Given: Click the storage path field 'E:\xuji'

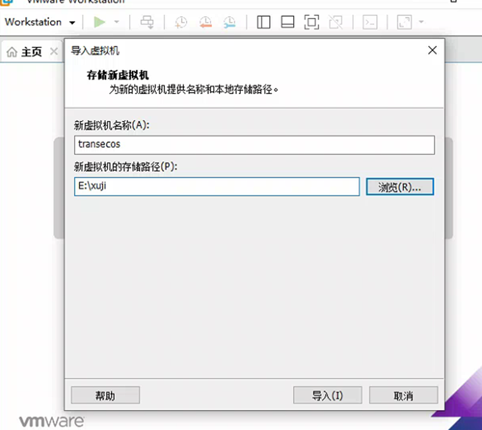Looking at the screenshot, I should coord(217,186).
